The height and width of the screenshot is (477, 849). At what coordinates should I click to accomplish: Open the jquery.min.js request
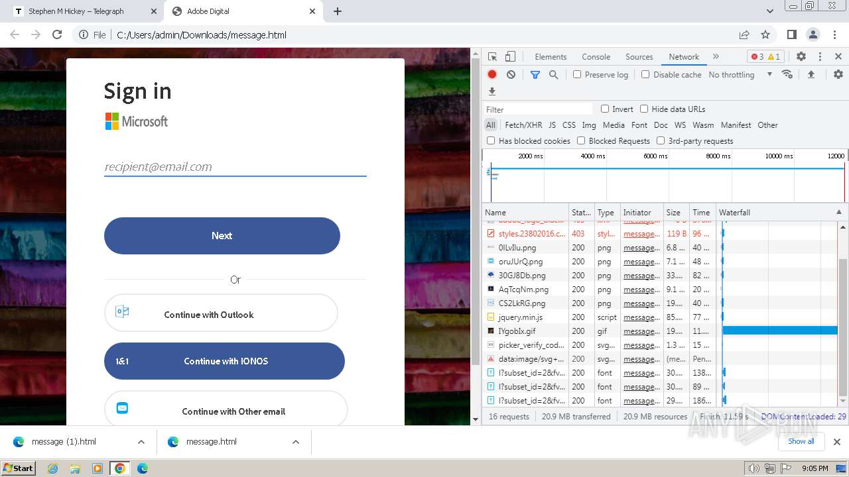(521, 317)
